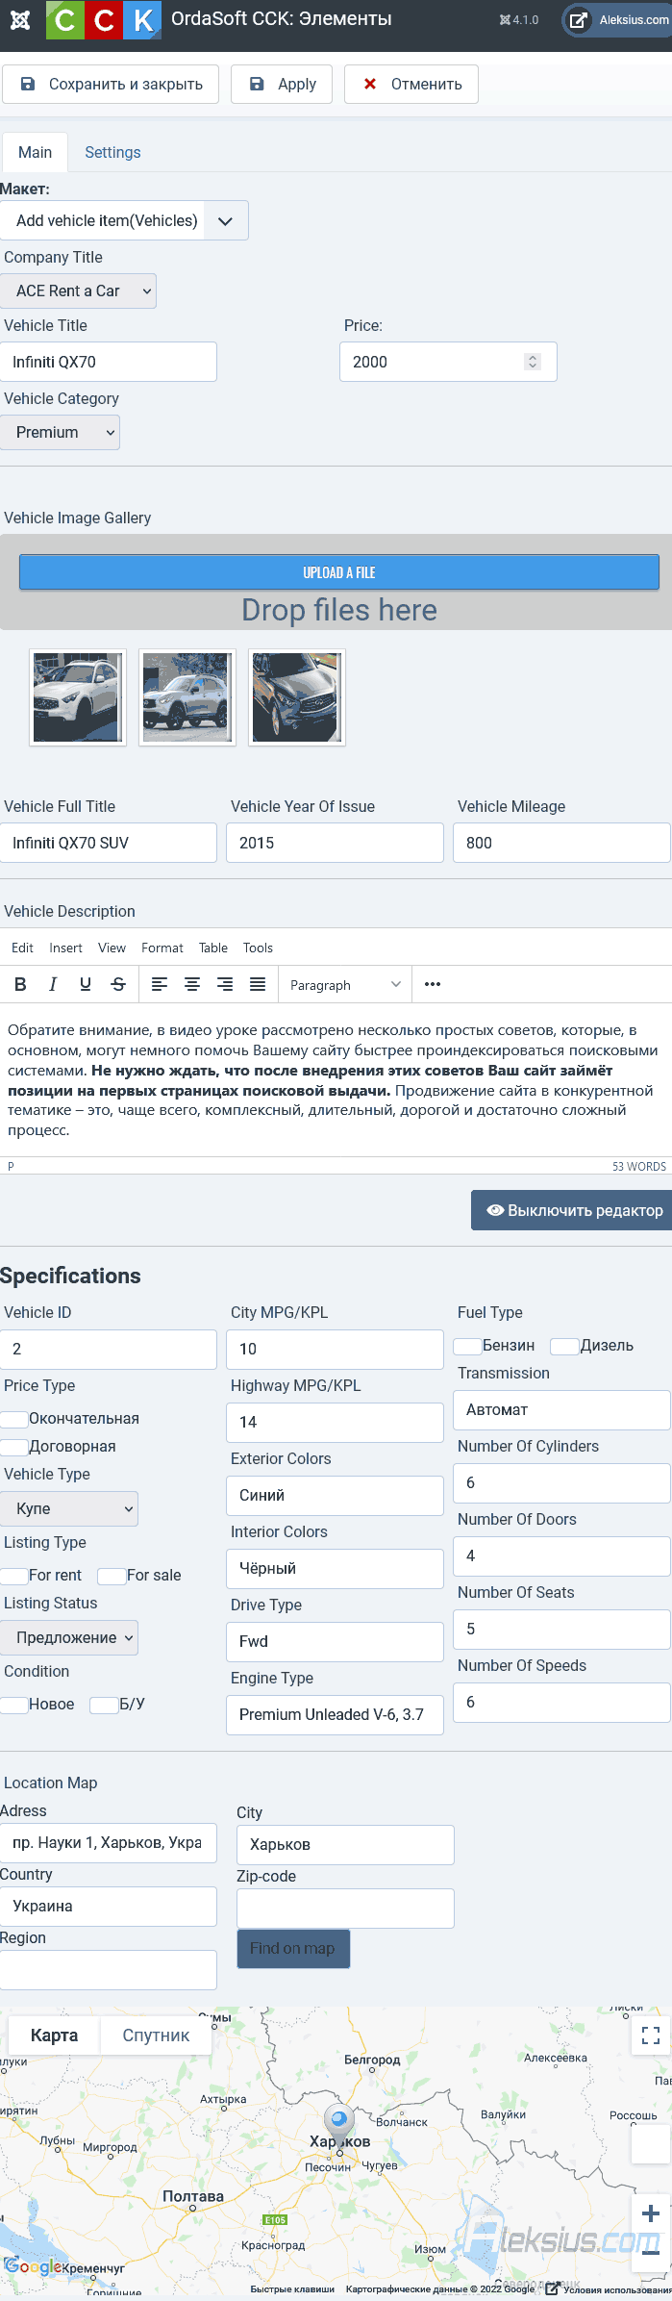The height and width of the screenshot is (2301, 672).
Task: Open Paragraph format dropdown
Action: click(x=345, y=984)
